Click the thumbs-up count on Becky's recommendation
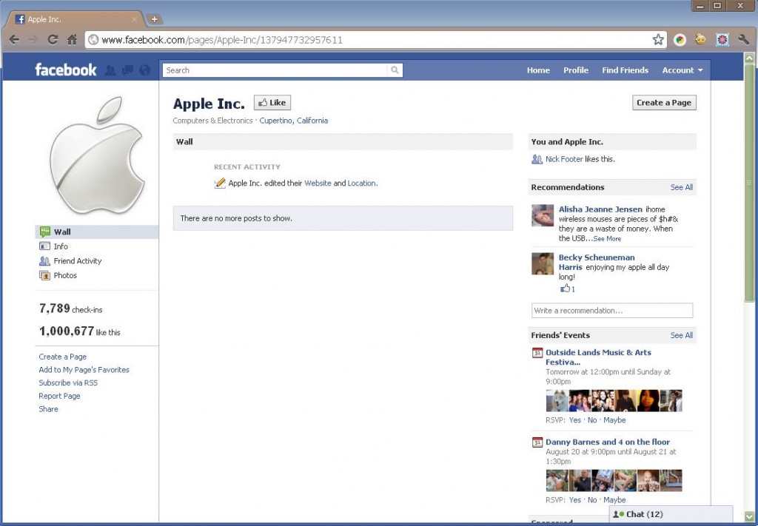 point(568,289)
